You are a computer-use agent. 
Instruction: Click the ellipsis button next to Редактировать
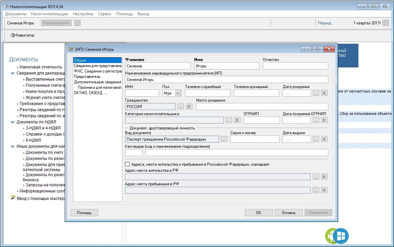click(x=77, y=23)
